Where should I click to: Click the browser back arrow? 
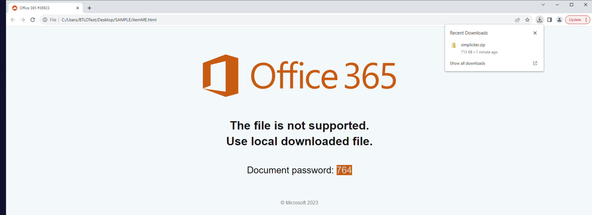click(x=13, y=20)
